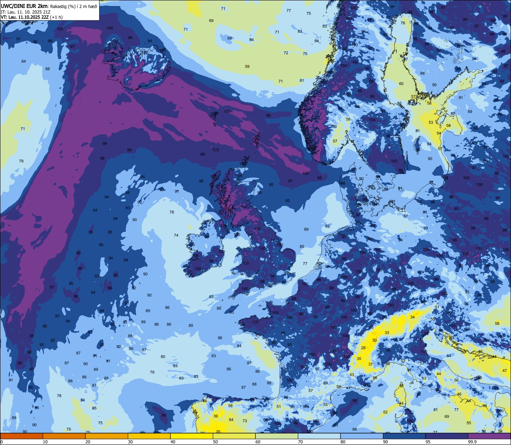Click the bright yellow 40–50 legend segment

click(192, 436)
